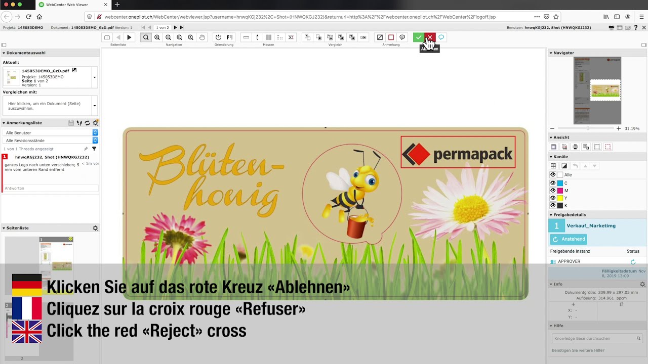Collapse the Navigator panel
Image resolution: width=648 pixels, height=364 pixels.
click(x=551, y=53)
